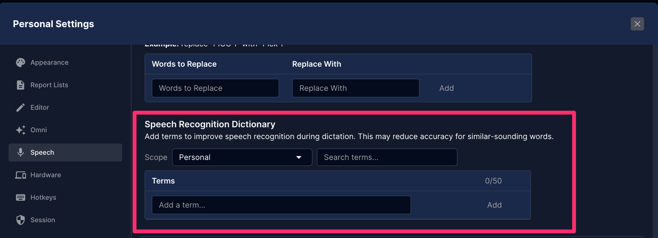Click the Hotkeys keyboard icon

click(x=21, y=198)
